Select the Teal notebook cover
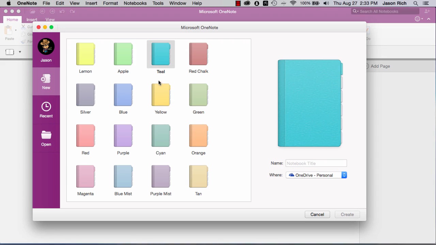 pyautogui.click(x=160, y=54)
